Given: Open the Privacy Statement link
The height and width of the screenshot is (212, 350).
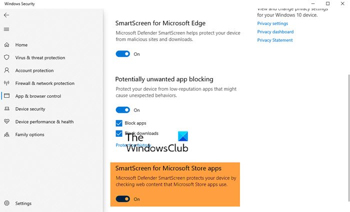Looking at the screenshot, I should pyautogui.click(x=275, y=40).
